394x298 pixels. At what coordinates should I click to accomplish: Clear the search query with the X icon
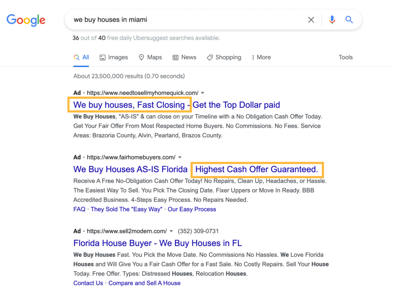[311, 20]
